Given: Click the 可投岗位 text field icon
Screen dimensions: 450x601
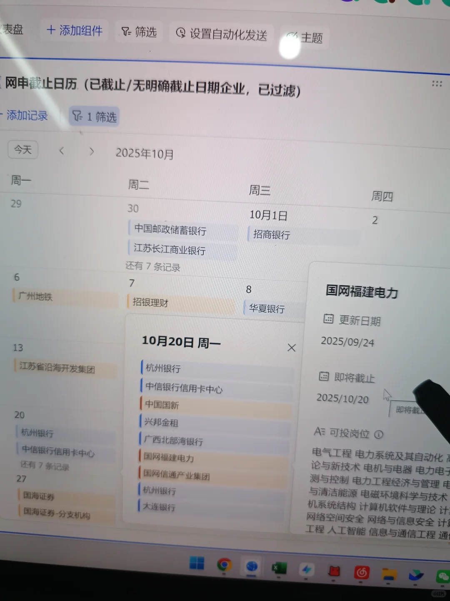Looking at the screenshot, I should pyautogui.click(x=319, y=432).
